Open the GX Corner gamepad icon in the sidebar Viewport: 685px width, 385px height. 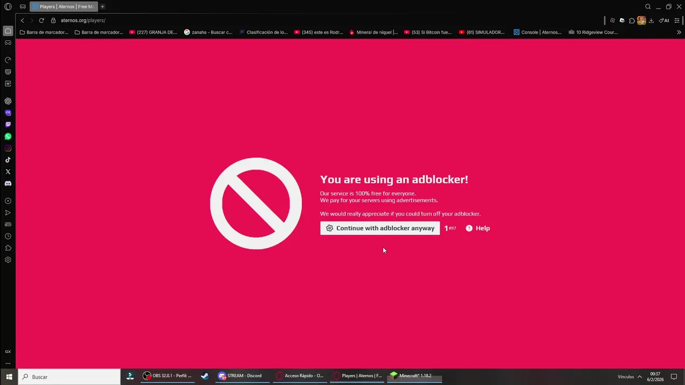(x=8, y=43)
